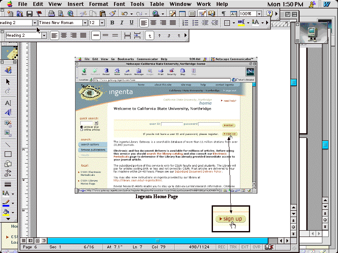Screen dimensions: 338x253
Task: Insert WordArt from the drawing toolbar
Action: tap(8, 112)
